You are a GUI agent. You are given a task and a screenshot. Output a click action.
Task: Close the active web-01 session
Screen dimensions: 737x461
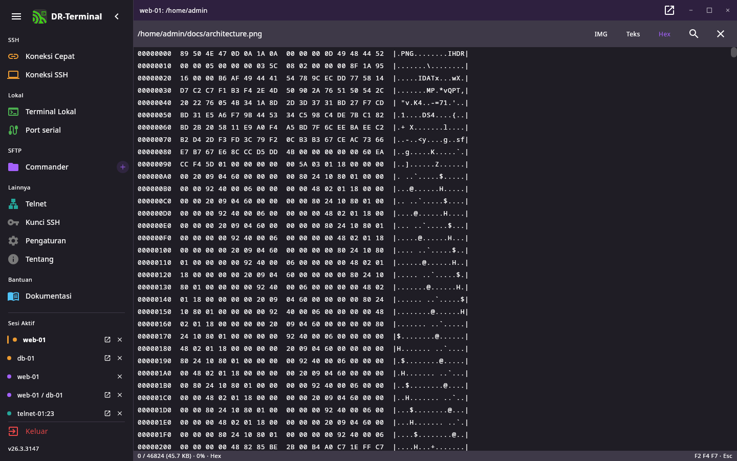(120, 340)
